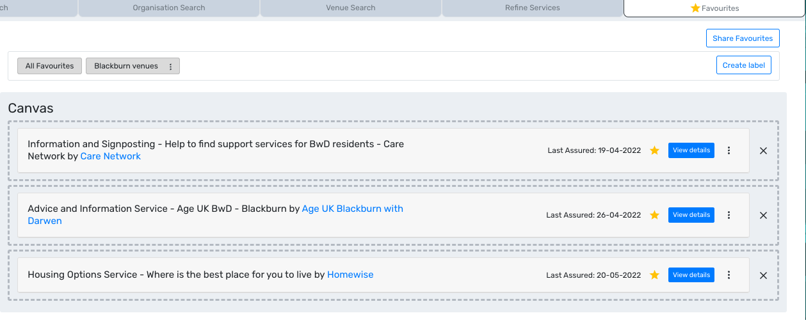Image resolution: width=806 pixels, height=320 pixels.
Task: Follow the Homewise organisation link
Action: point(350,275)
